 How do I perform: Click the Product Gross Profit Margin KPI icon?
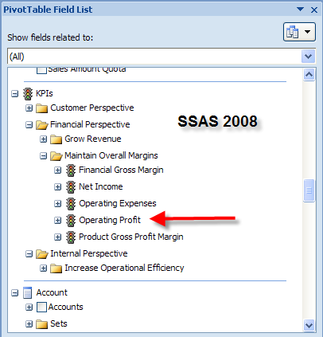[x=71, y=237]
